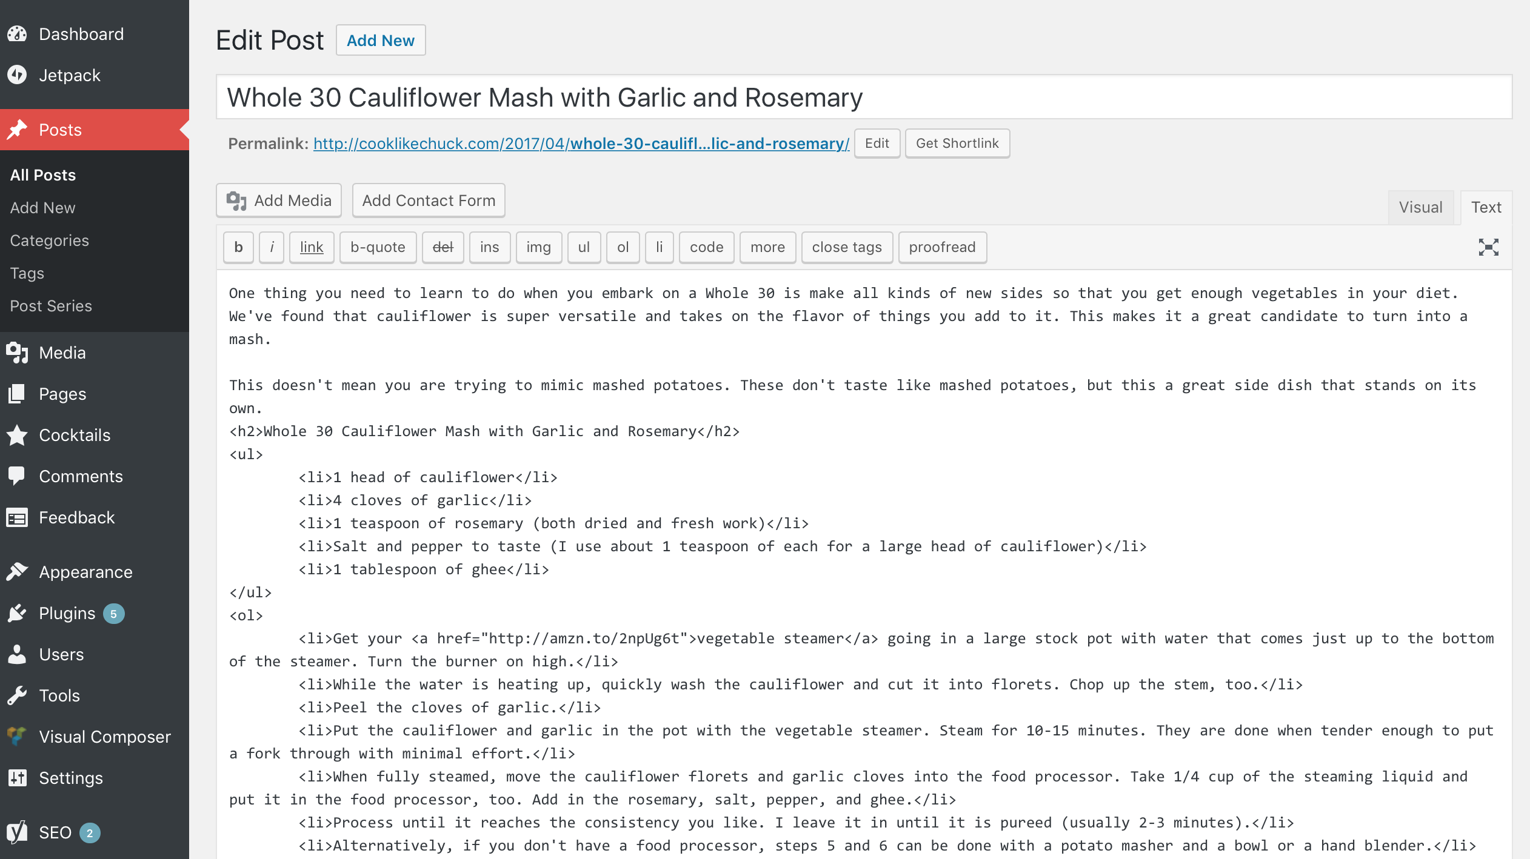Switch to Text editor tab

pos(1487,206)
